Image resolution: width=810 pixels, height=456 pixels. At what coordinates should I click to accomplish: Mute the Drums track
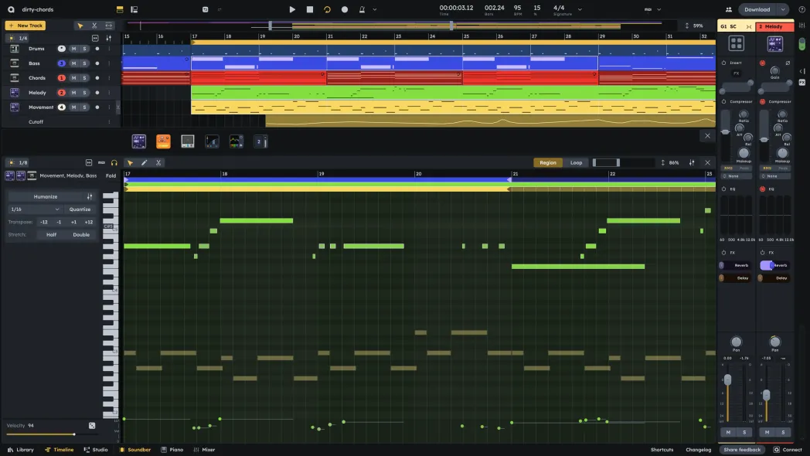(74, 49)
